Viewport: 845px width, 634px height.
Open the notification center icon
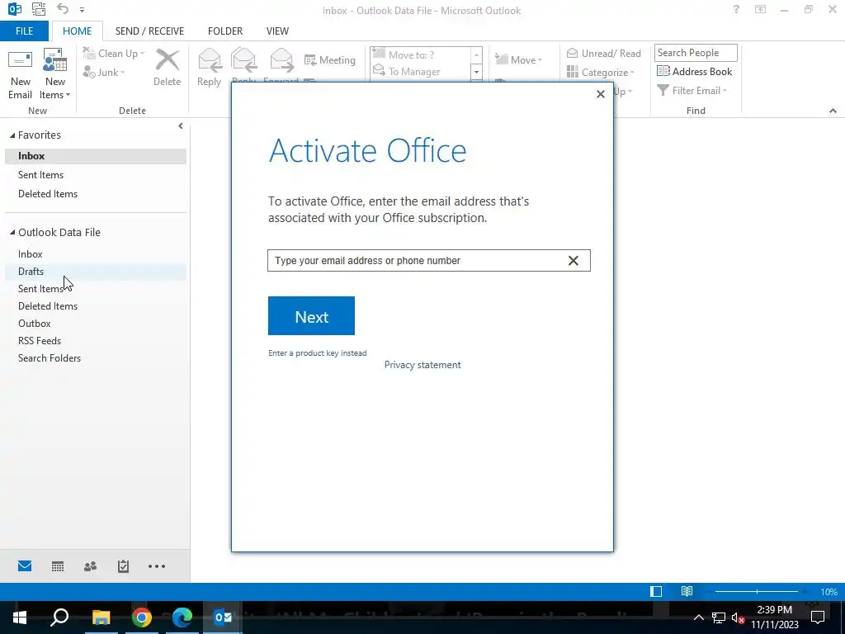click(818, 617)
